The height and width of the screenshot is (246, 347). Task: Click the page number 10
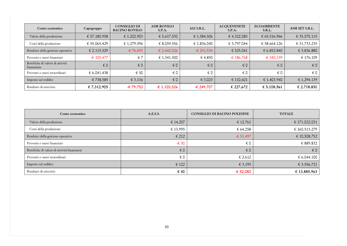pos(167,227)
